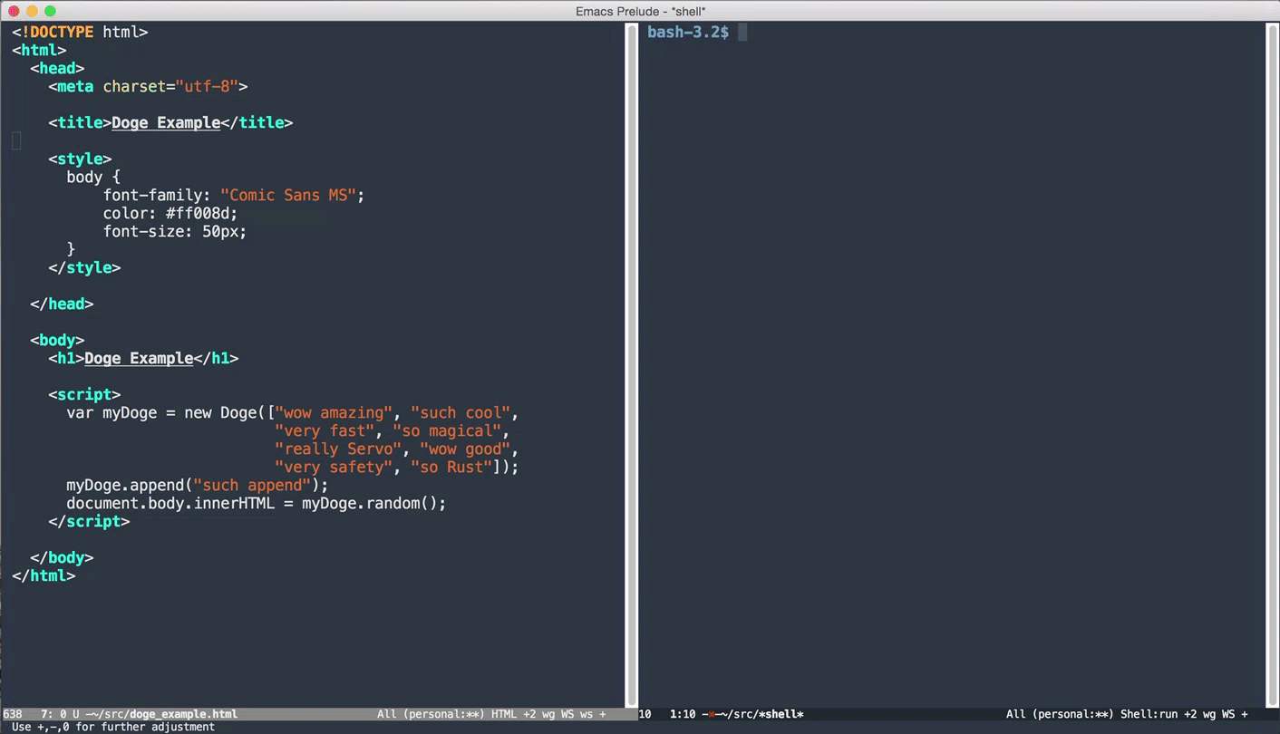Click the 'wg' minor mode in shell mode line
This screenshot has height=734, width=1280.
coord(1209,714)
